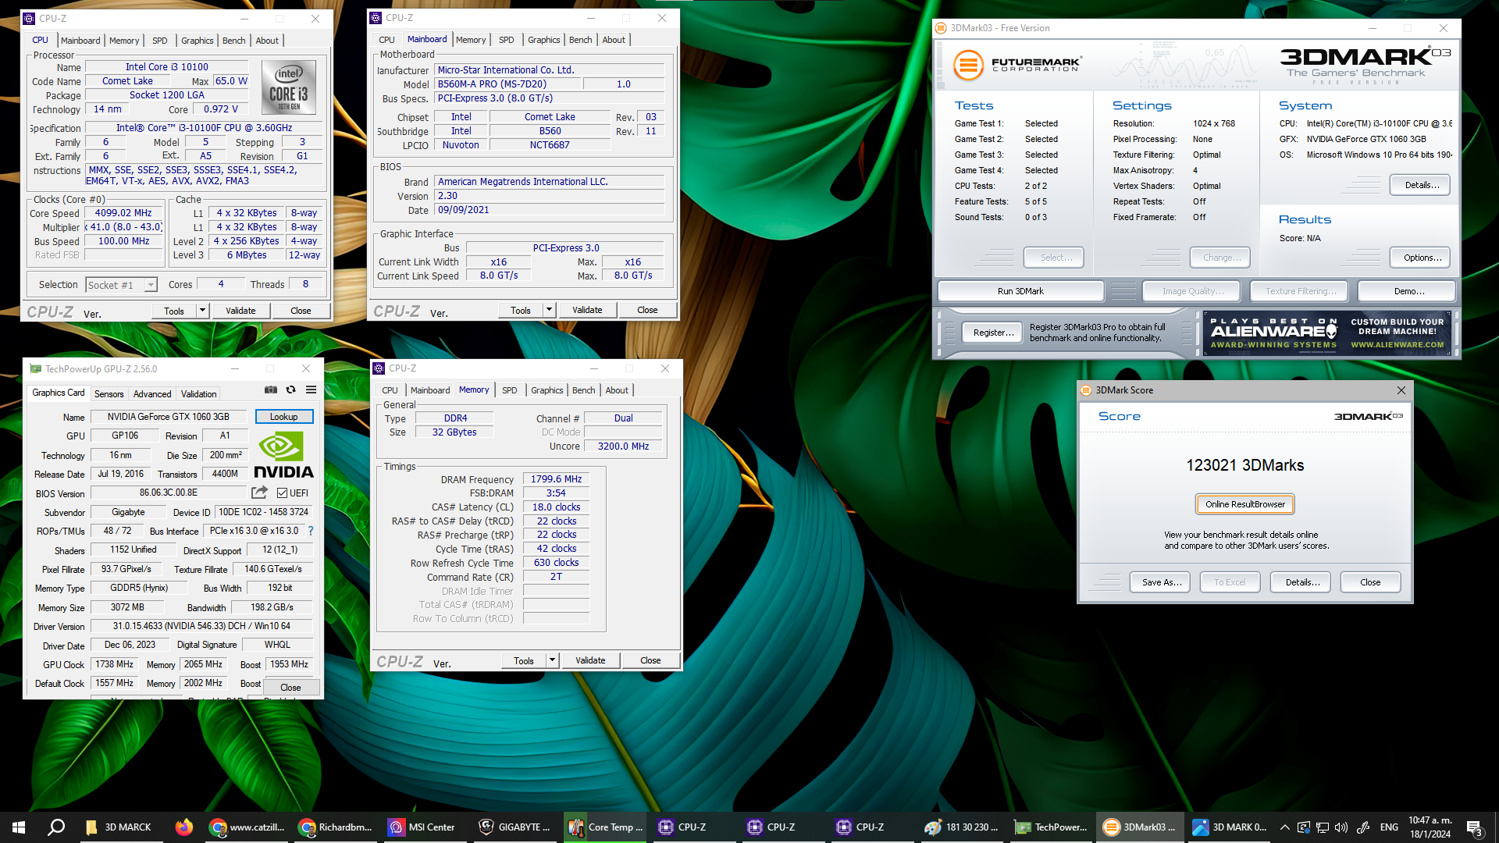Click the GPU-Z refresh icon
The height and width of the screenshot is (843, 1499).
point(291,389)
